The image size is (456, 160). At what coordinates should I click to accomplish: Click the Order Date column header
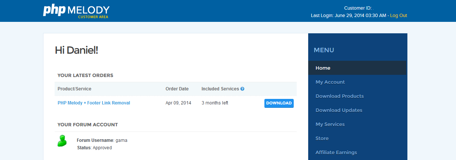tap(177, 89)
